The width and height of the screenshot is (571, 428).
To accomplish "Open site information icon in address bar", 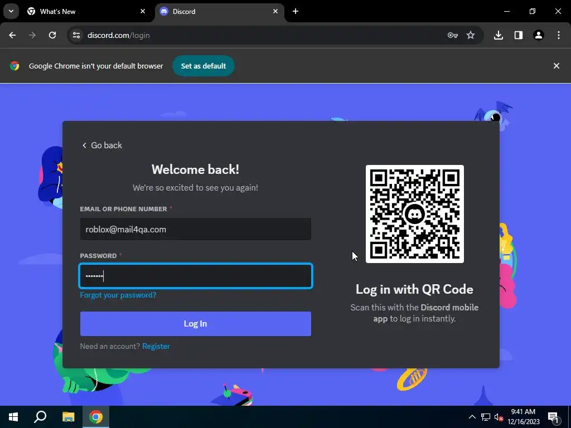I will click(76, 35).
